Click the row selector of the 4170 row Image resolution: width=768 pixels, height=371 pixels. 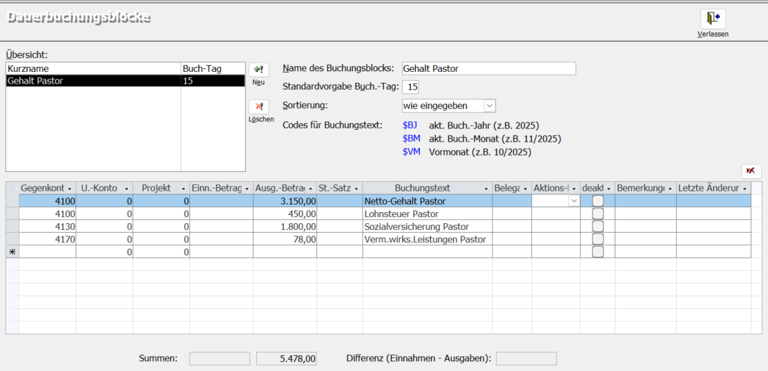coord(12,240)
